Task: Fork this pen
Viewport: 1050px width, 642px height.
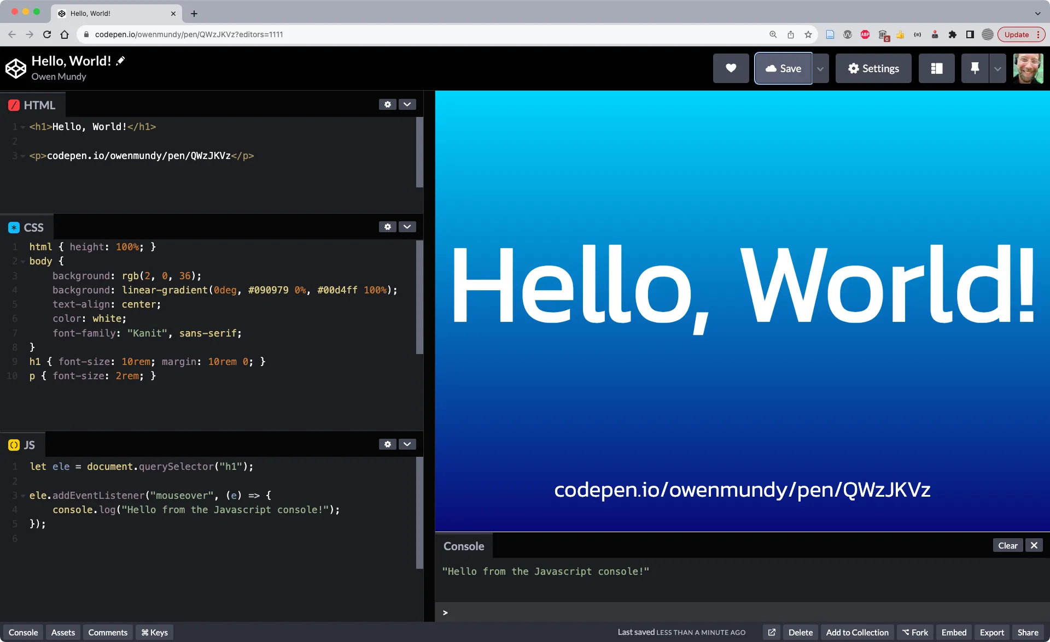Action: click(915, 632)
